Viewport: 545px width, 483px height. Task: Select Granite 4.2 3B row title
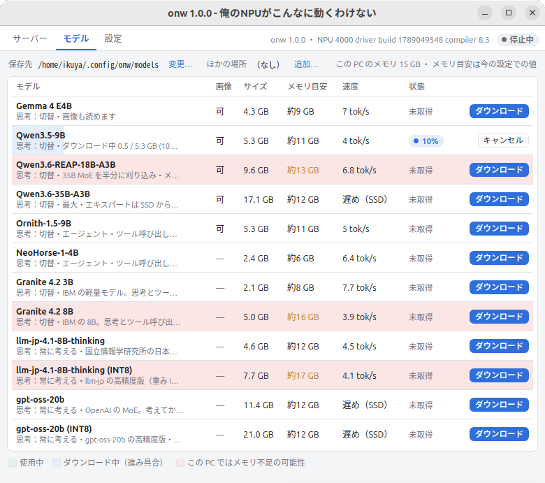45,282
